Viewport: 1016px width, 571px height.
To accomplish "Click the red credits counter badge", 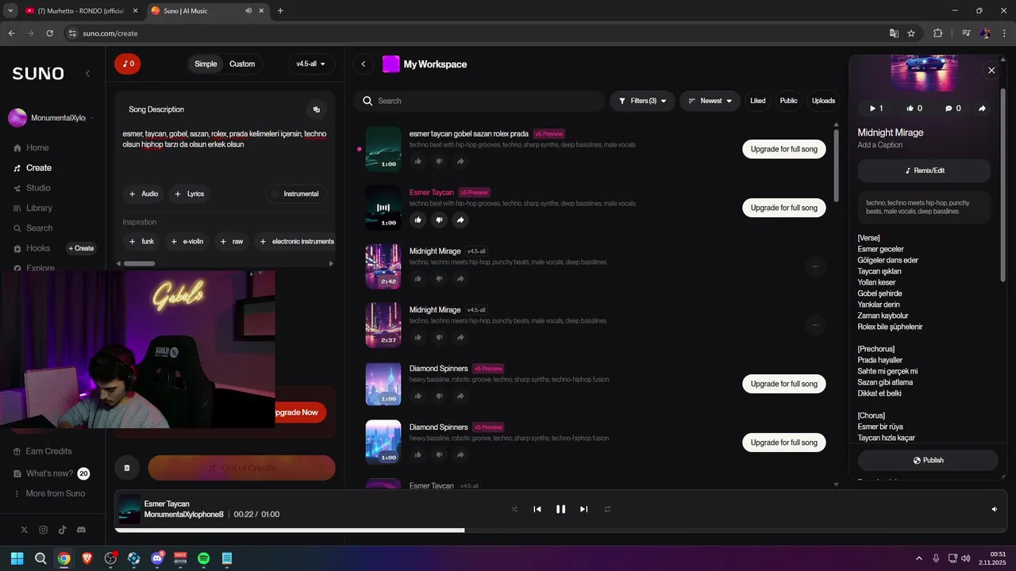I will point(128,63).
